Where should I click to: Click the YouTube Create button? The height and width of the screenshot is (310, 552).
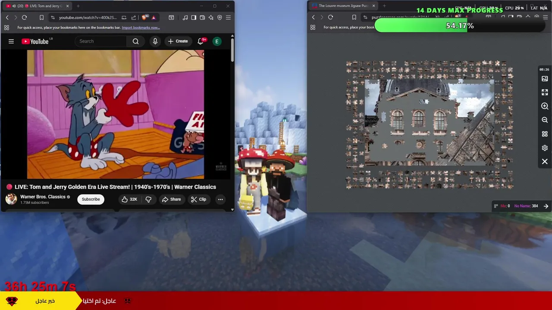[x=178, y=41]
